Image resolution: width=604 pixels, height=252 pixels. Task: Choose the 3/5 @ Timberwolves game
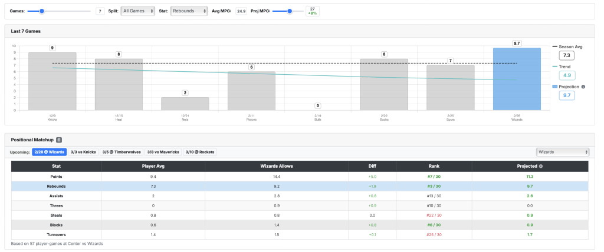click(x=122, y=152)
